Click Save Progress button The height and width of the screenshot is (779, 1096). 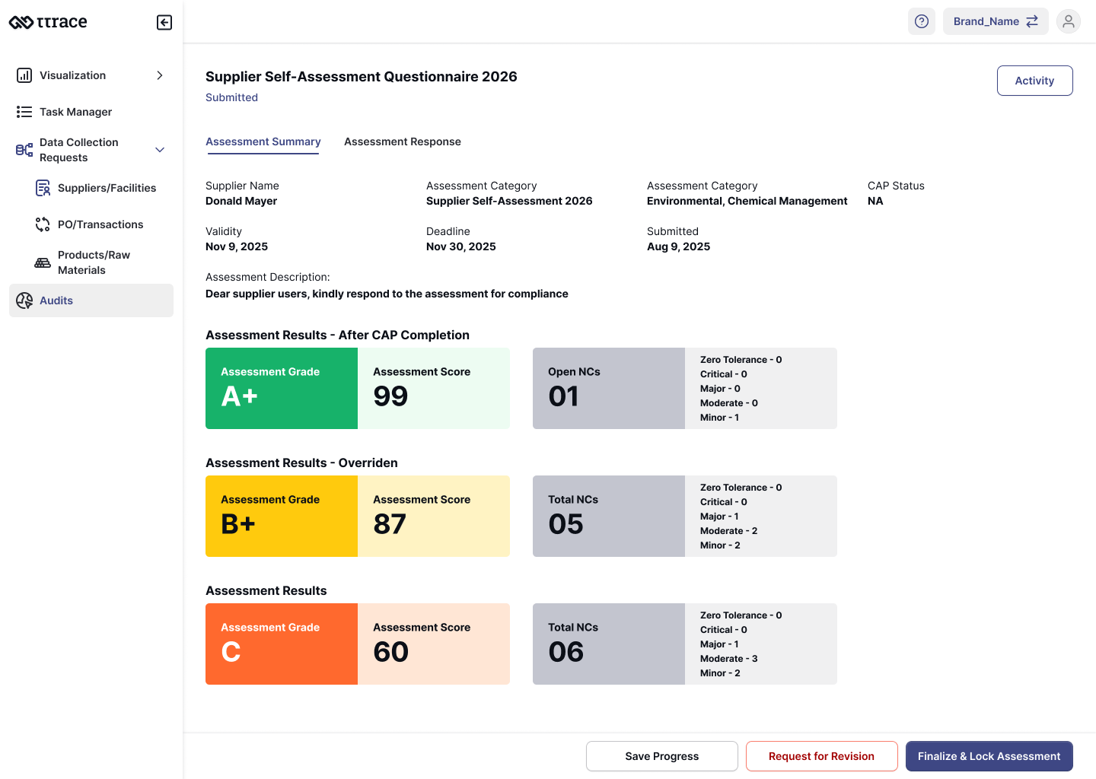(662, 756)
